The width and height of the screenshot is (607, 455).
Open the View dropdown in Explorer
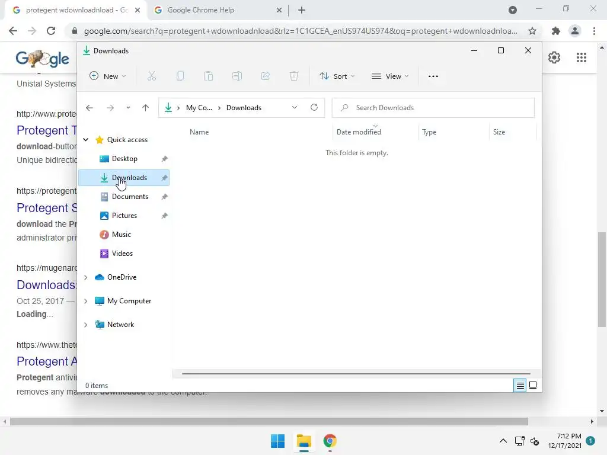pos(390,76)
